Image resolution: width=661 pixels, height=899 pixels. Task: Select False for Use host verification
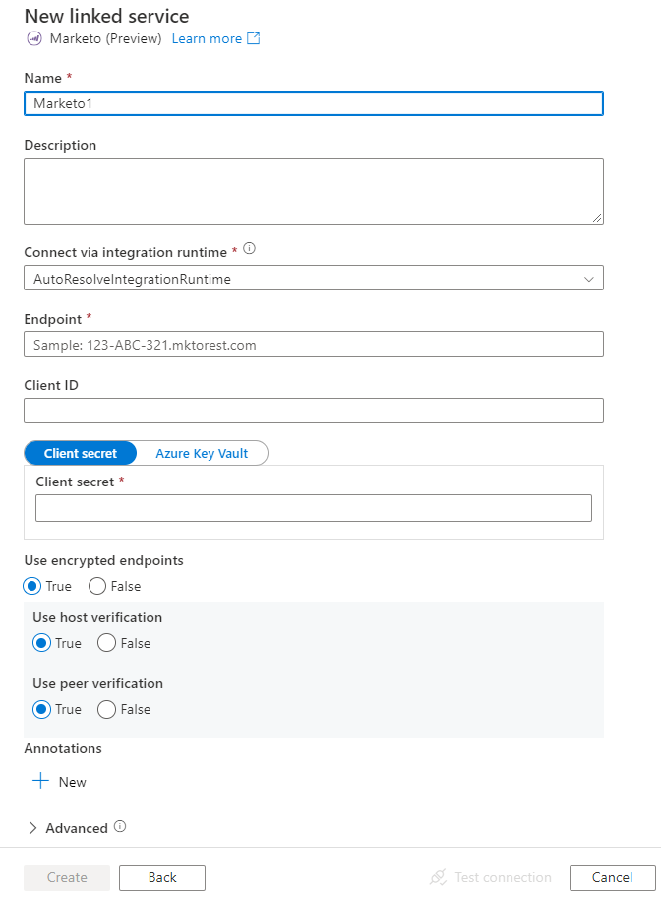[105, 643]
